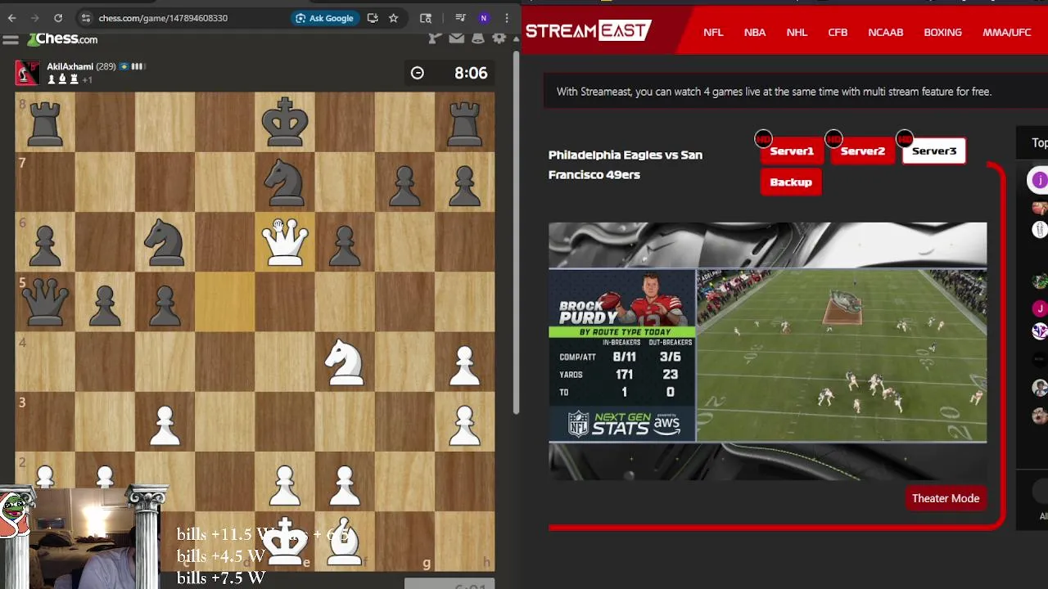Screen dimensions: 1048x589
Task: Click the AkilAxhami player avatar
Action: (x=27, y=73)
